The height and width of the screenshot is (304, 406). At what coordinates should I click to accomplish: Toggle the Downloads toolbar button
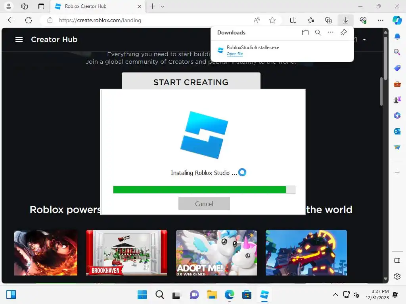pos(346,20)
